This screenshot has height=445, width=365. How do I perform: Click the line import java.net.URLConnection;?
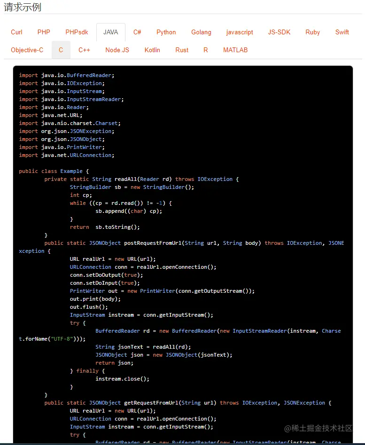[67, 155]
